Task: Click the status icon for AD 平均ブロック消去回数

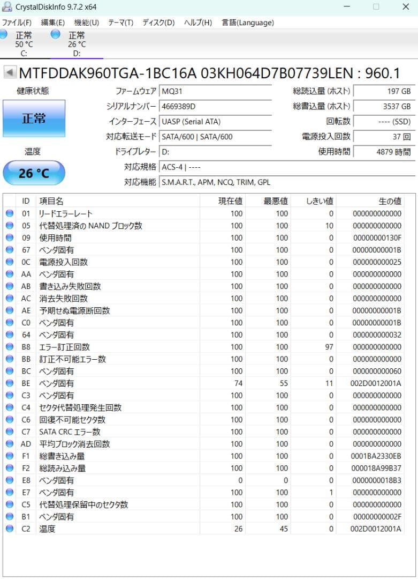Action: 10,443
